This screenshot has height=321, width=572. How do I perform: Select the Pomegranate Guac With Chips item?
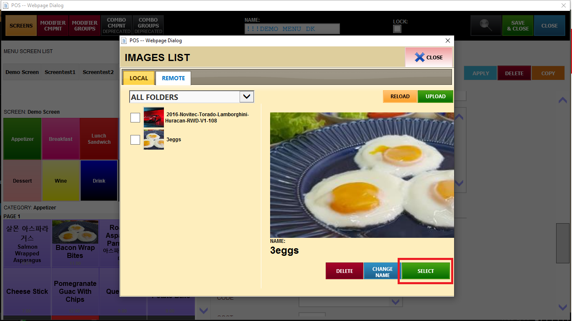point(75,291)
